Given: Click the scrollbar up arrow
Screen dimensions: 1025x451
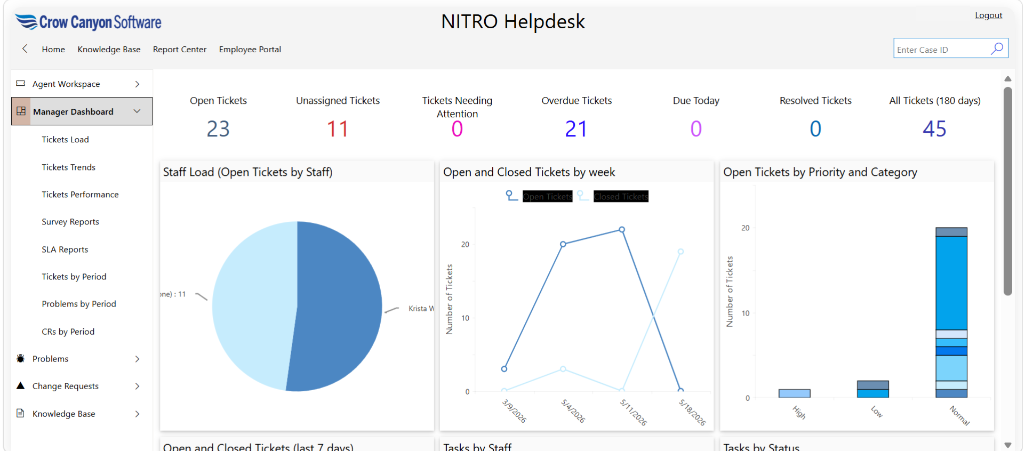Looking at the screenshot, I should [x=1007, y=79].
